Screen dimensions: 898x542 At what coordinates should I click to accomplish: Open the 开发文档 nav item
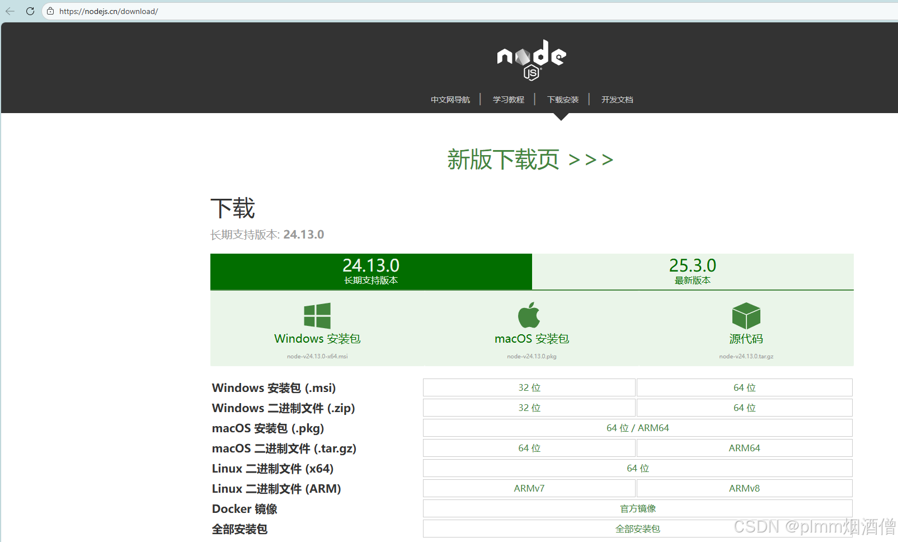click(x=617, y=100)
